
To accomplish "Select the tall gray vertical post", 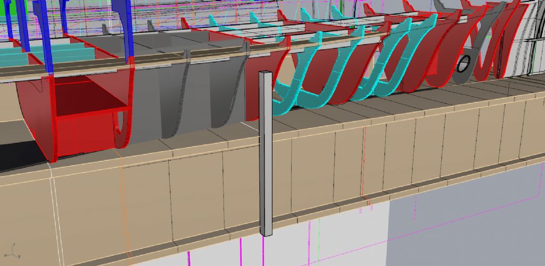I will point(266,153).
